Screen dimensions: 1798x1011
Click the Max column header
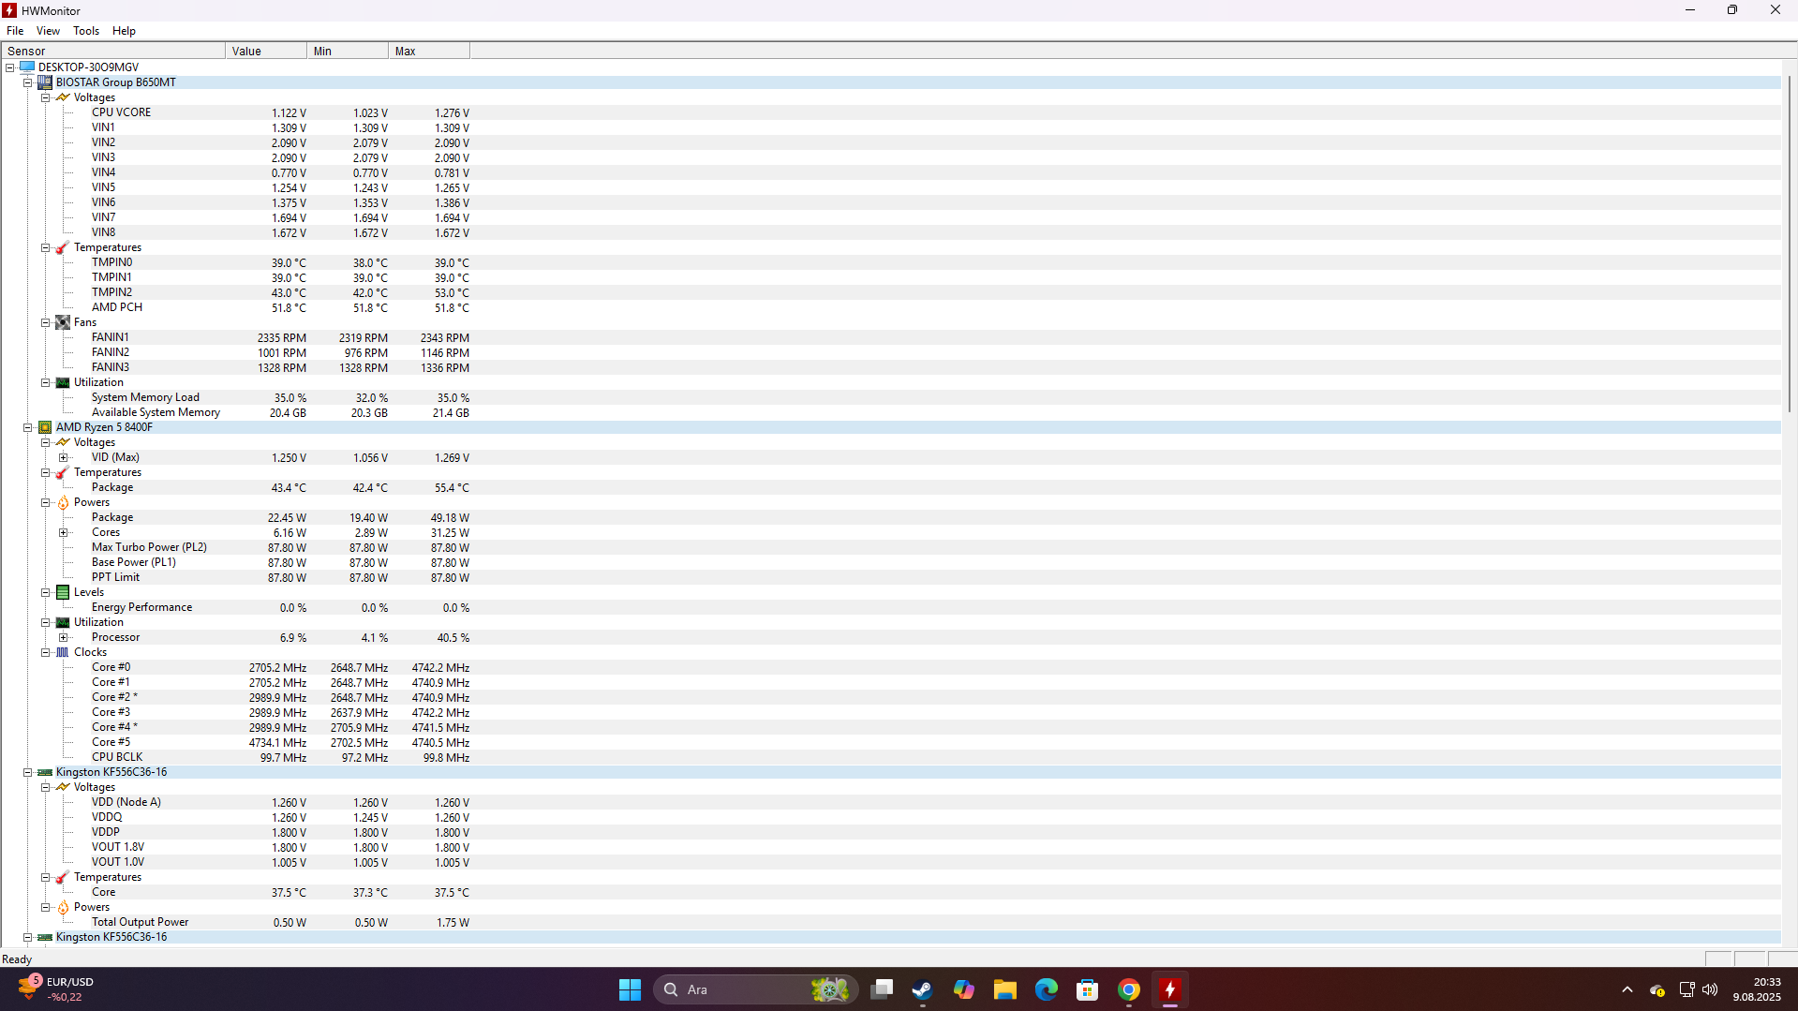pyautogui.click(x=429, y=51)
